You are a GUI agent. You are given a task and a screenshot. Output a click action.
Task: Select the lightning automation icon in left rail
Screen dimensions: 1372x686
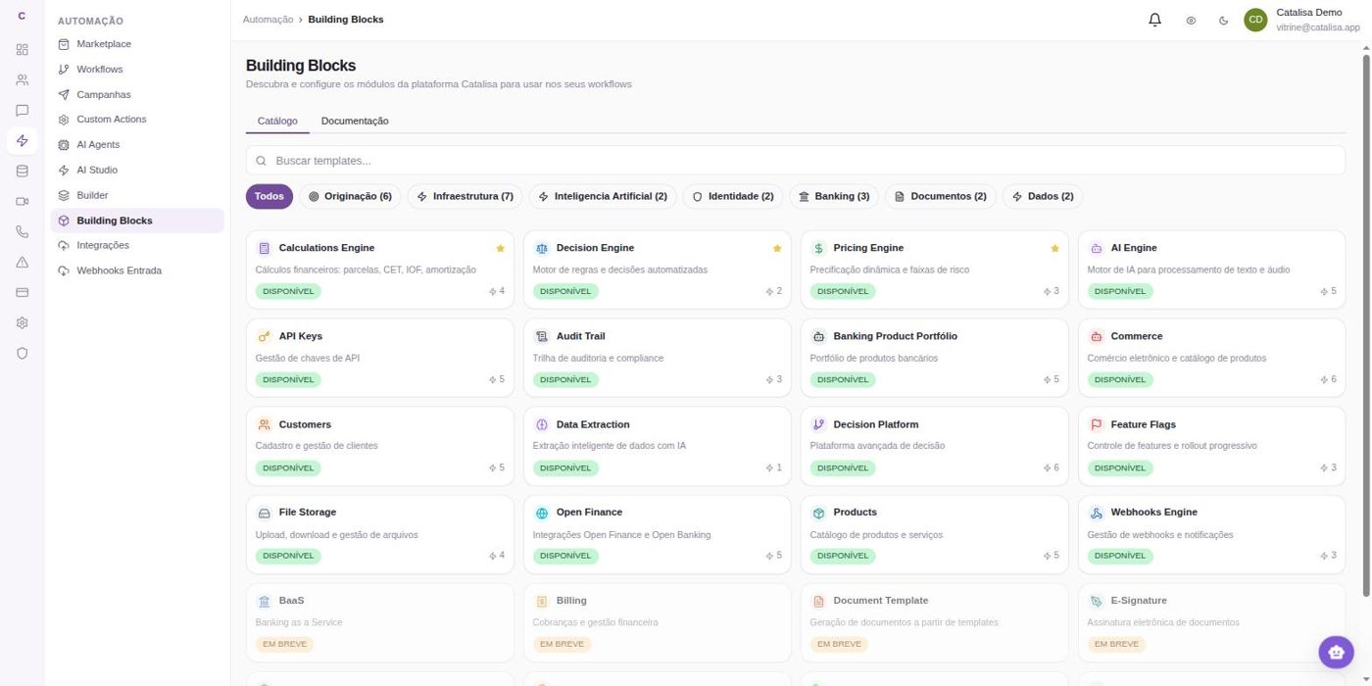click(x=23, y=141)
